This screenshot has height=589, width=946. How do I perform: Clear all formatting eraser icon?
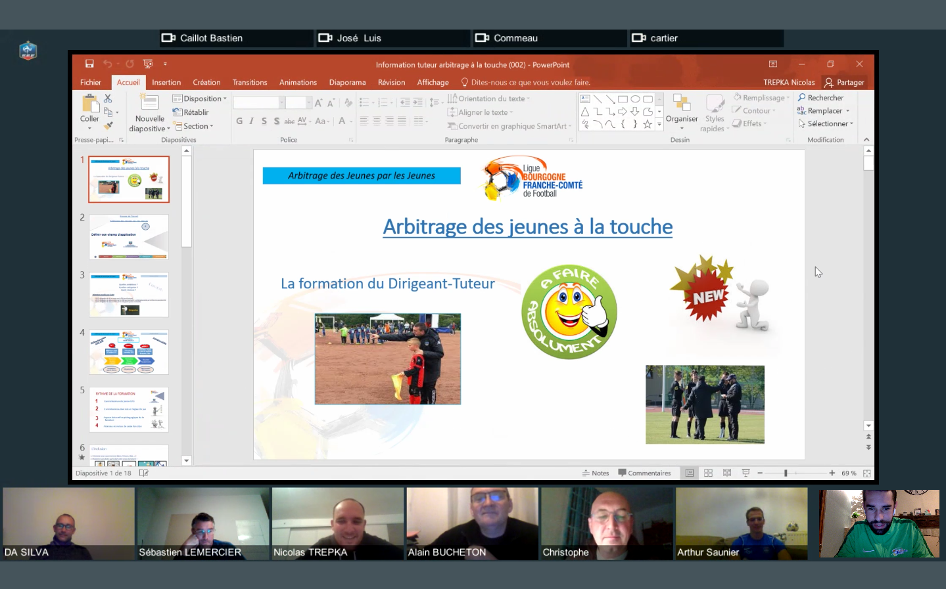[348, 102]
